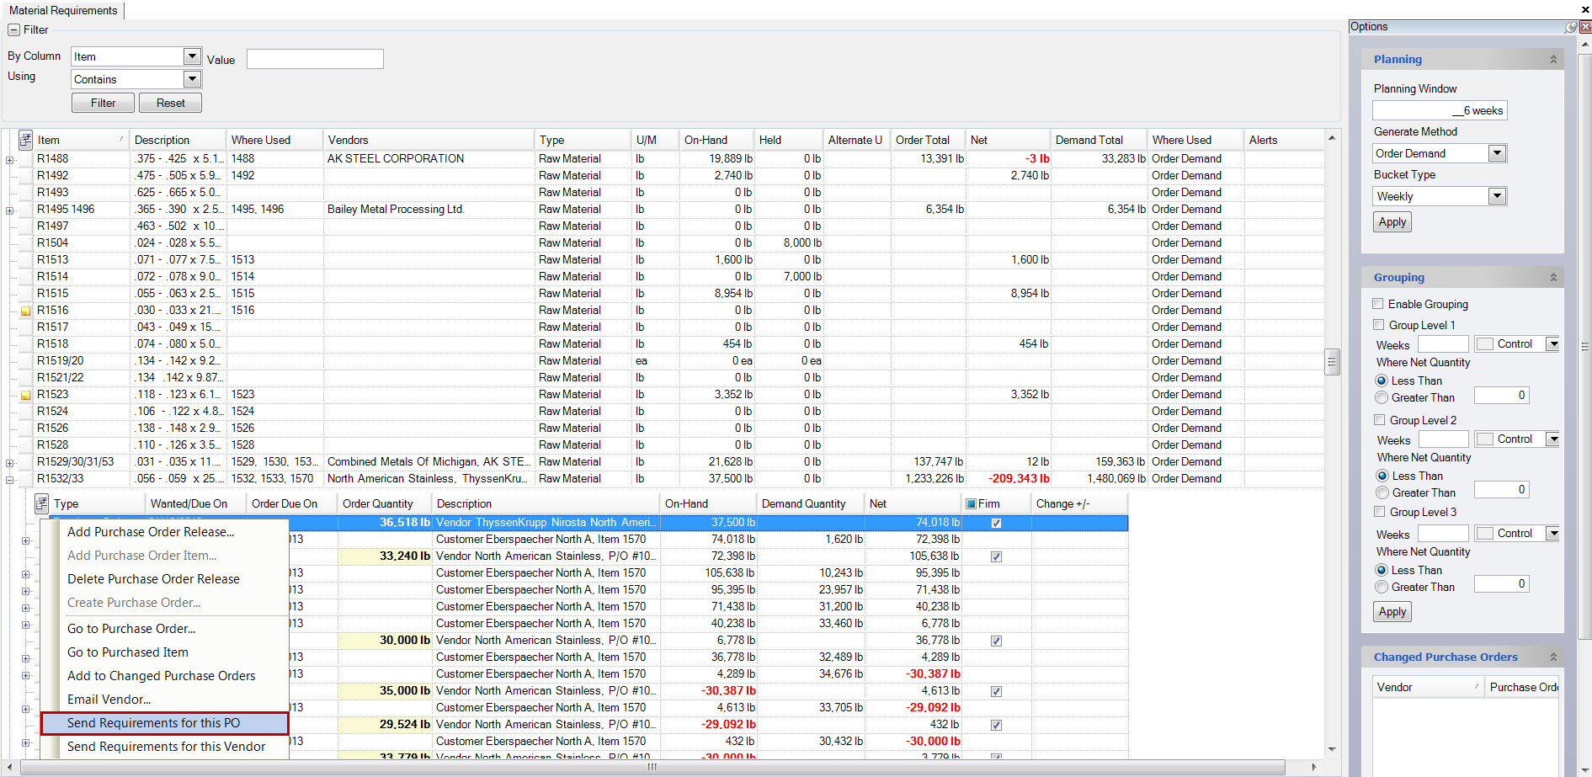Toggle Firm checkbox for 35,000 lb order
Screen dimensions: 1592x777
coord(996,691)
